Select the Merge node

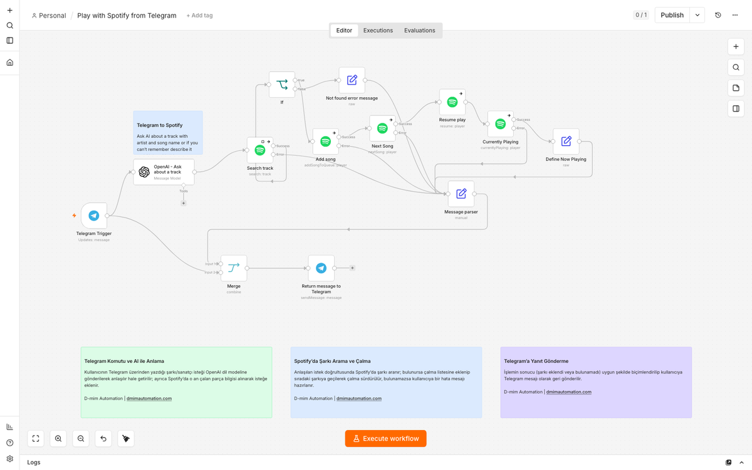234,268
